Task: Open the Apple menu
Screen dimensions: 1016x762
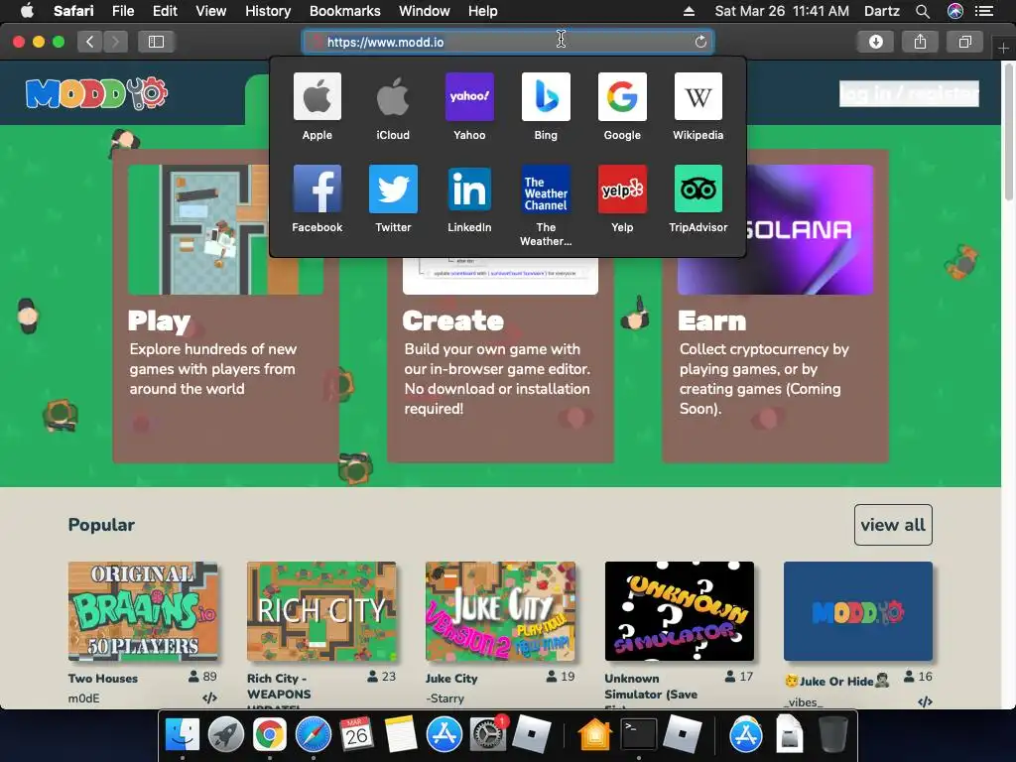Action: click(27, 11)
